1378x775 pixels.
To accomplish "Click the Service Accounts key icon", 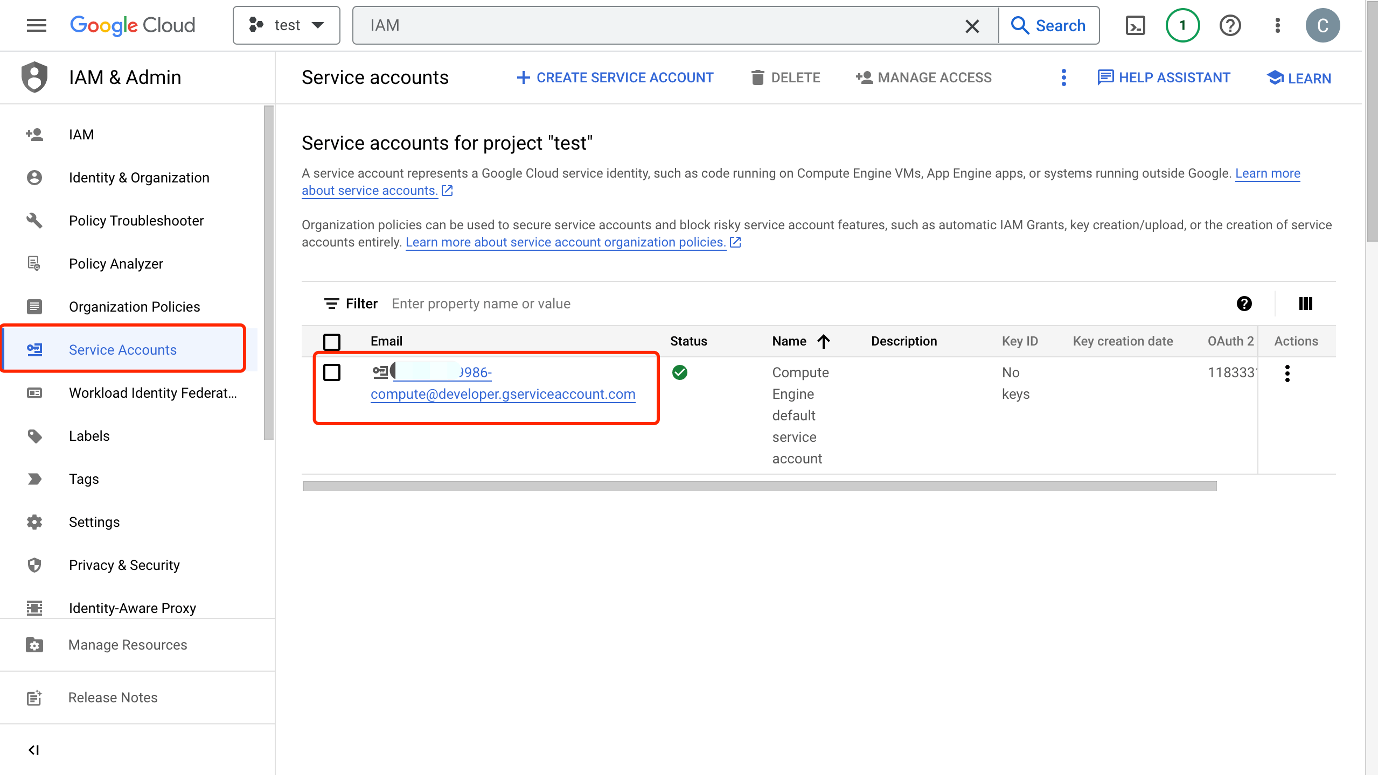I will click(34, 350).
